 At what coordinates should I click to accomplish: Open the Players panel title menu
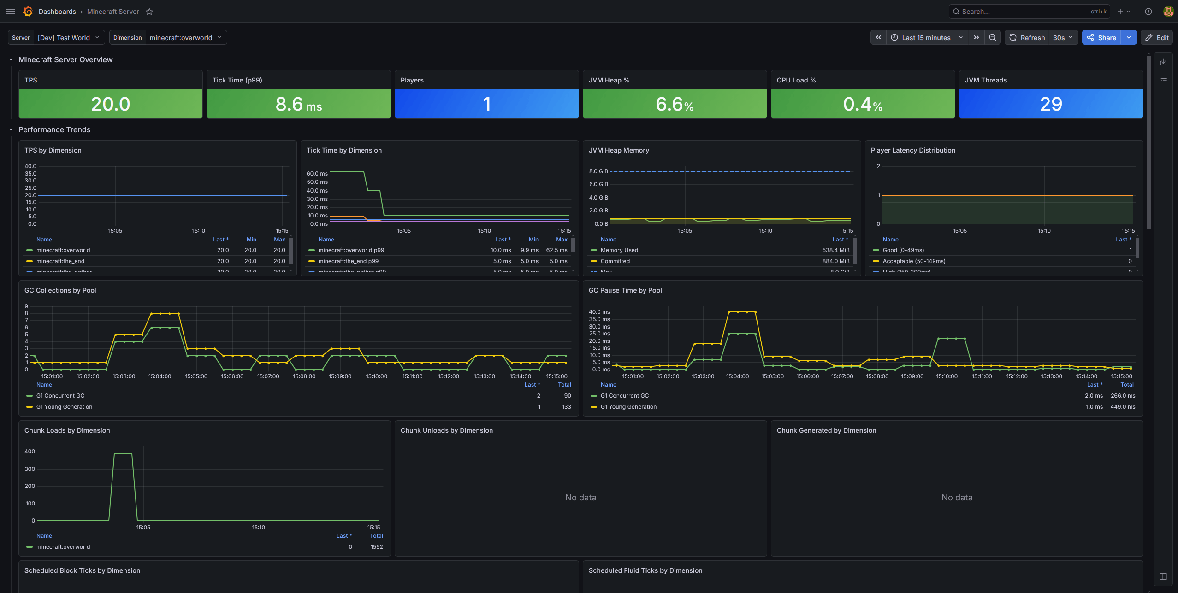412,80
